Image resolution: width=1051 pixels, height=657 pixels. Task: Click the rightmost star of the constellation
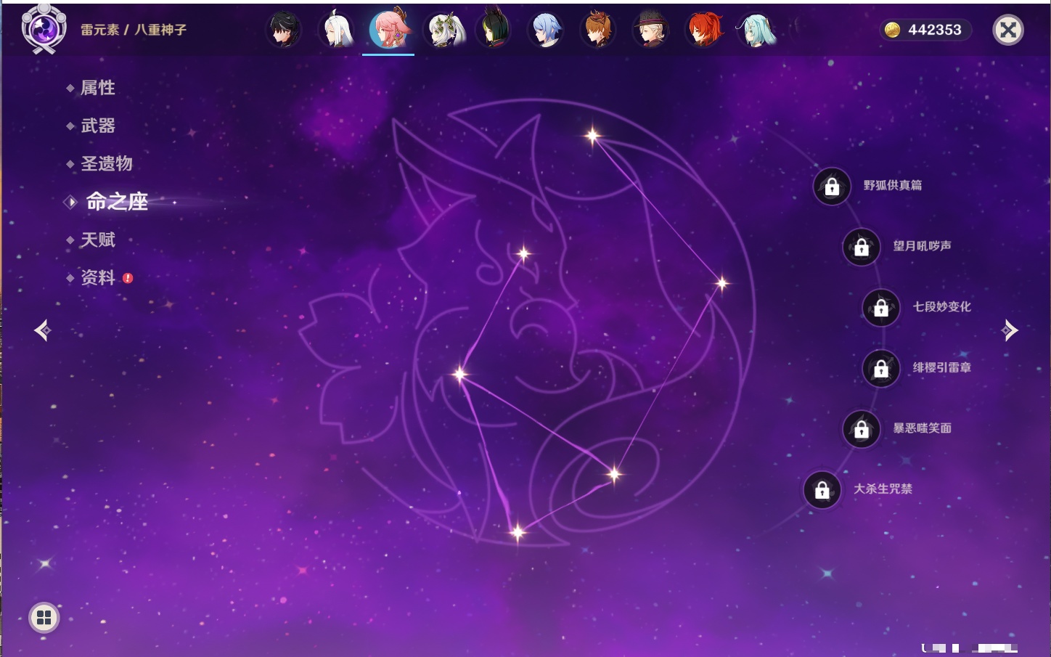(721, 283)
